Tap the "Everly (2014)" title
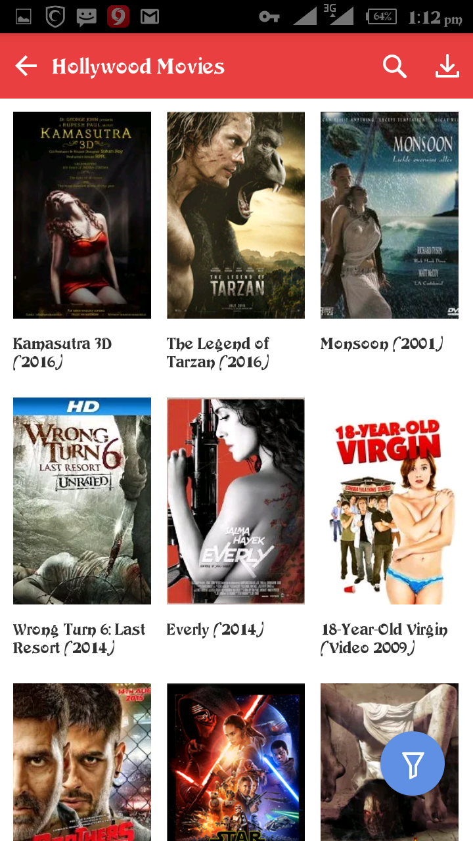The image size is (473, 841). pyautogui.click(x=215, y=630)
